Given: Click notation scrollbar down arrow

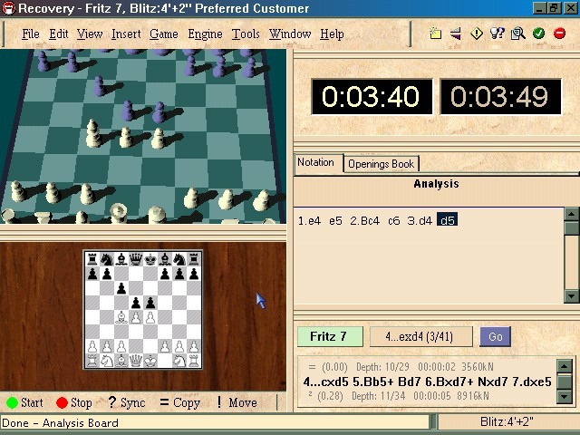Looking at the screenshot, I should point(572,296).
